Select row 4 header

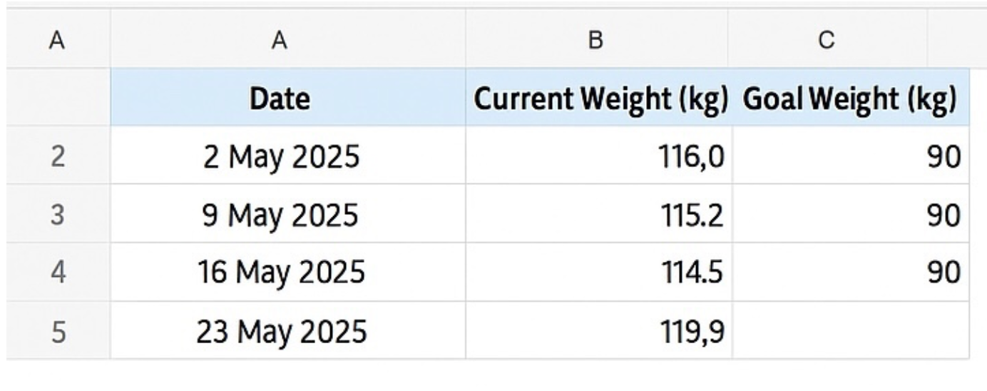(x=58, y=272)
